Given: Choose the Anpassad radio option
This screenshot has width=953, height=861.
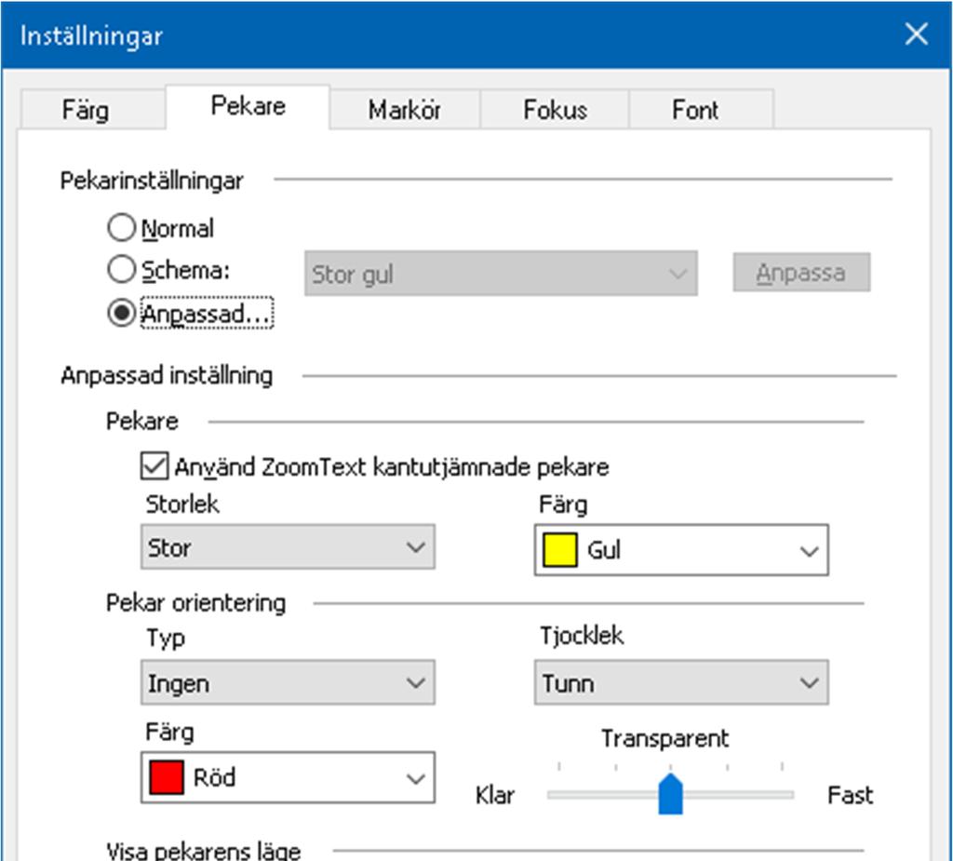Looking at the screenshot, I should click(x=122, y=315).
